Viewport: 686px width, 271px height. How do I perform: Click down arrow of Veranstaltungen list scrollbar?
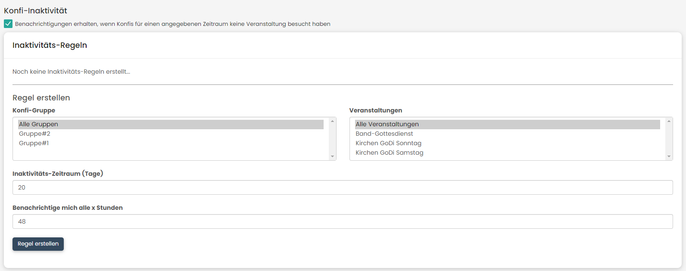tap(669, 156)
